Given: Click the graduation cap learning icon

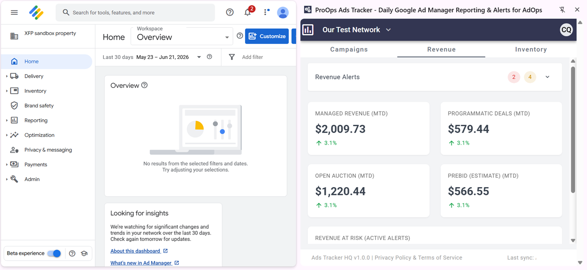Looking at the screenshot, I should 84,253.
